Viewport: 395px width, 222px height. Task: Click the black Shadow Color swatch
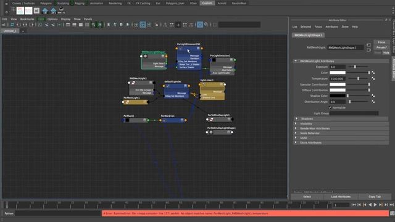coord(338,96)
